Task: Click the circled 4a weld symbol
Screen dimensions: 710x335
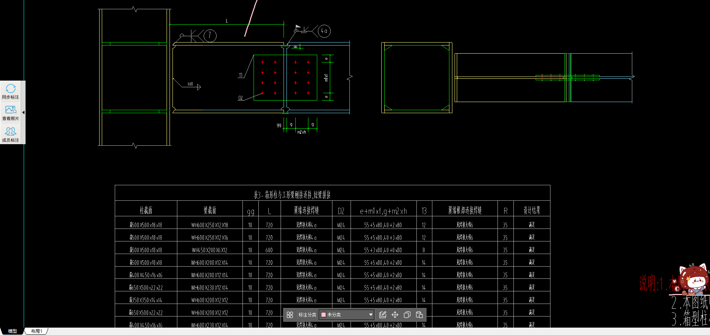Action: (324, 31)
